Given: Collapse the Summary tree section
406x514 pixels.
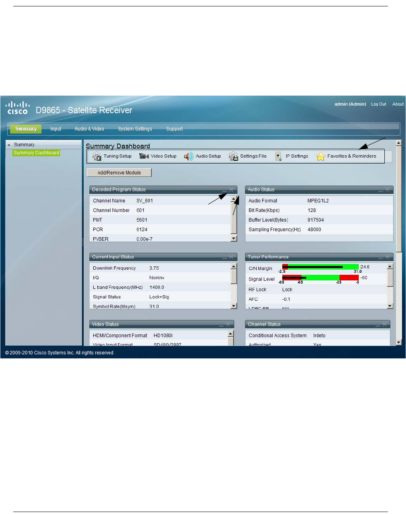Looking at the screenshot, I should click(9, 145).
